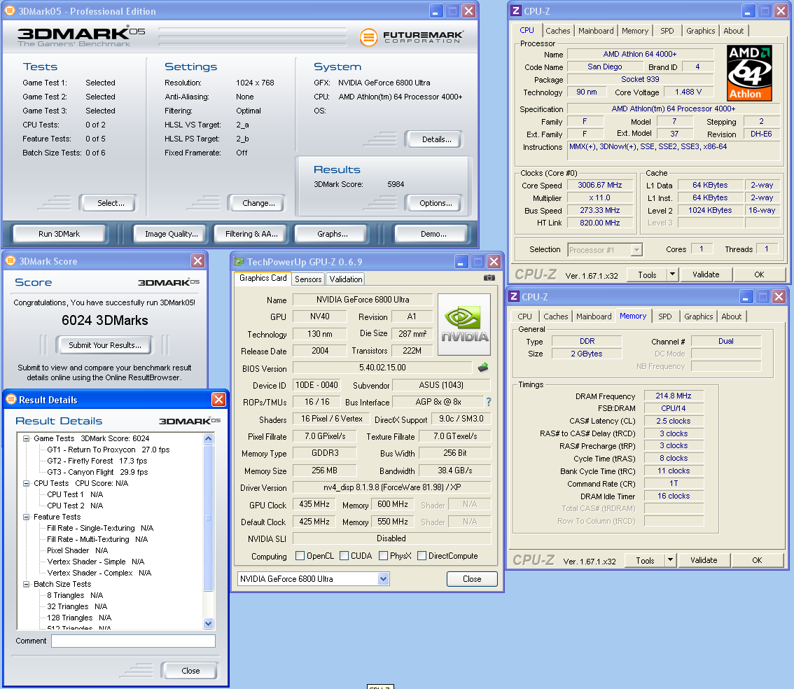Select GT3 - Canyon Flight row
The height and width of the screenshot is (689, 794).
coord(97,472)
